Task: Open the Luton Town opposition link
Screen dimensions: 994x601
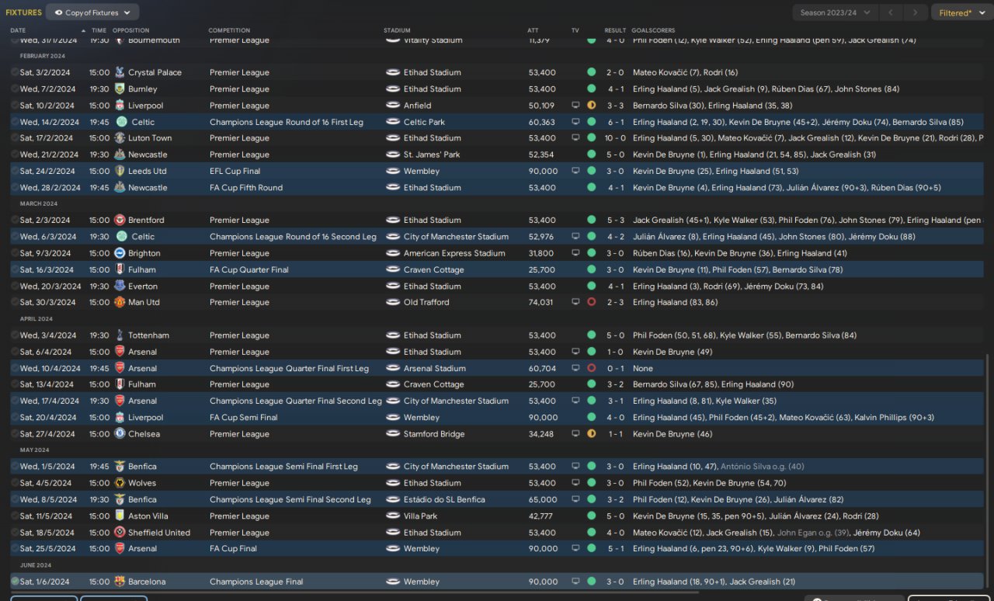Action: (x=150, y=138)
